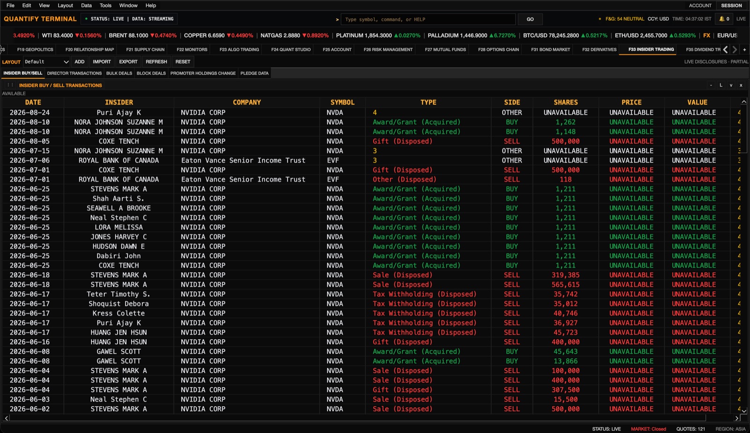This screenshot has height=433, width=750.
Task: Click the BTC/USD ticker quote
Action: pyautogui.click(x=565, y=36)
